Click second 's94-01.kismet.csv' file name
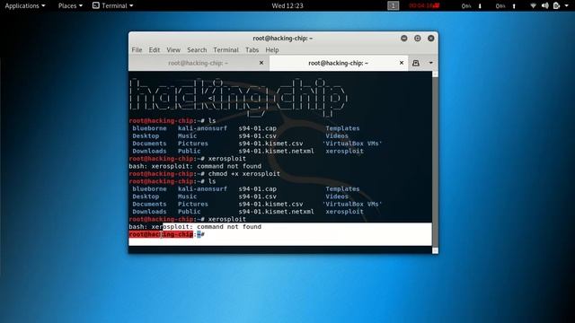This screenshot has width=575, height=323. point(270,204)
